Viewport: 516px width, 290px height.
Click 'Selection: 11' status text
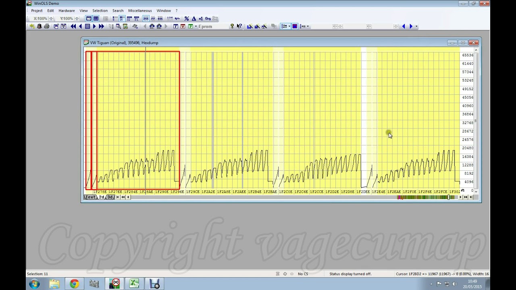click(37, 274)
